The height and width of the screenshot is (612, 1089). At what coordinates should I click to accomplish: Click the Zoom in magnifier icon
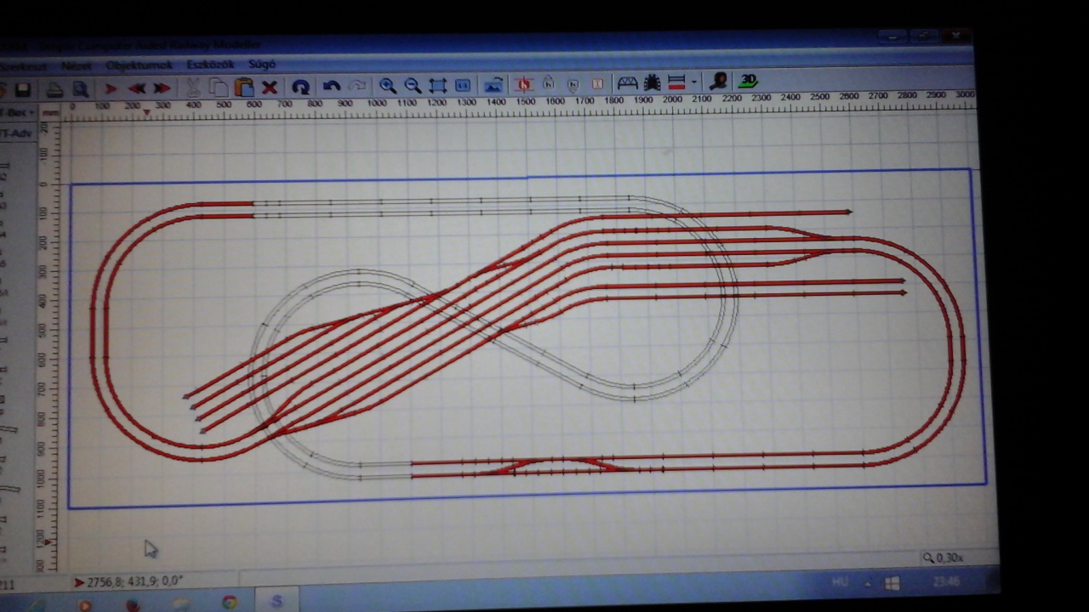pos(387,86)
